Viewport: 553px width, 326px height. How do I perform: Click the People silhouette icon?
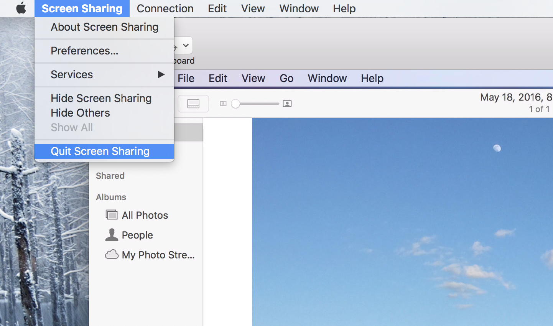tap(112, 234)
